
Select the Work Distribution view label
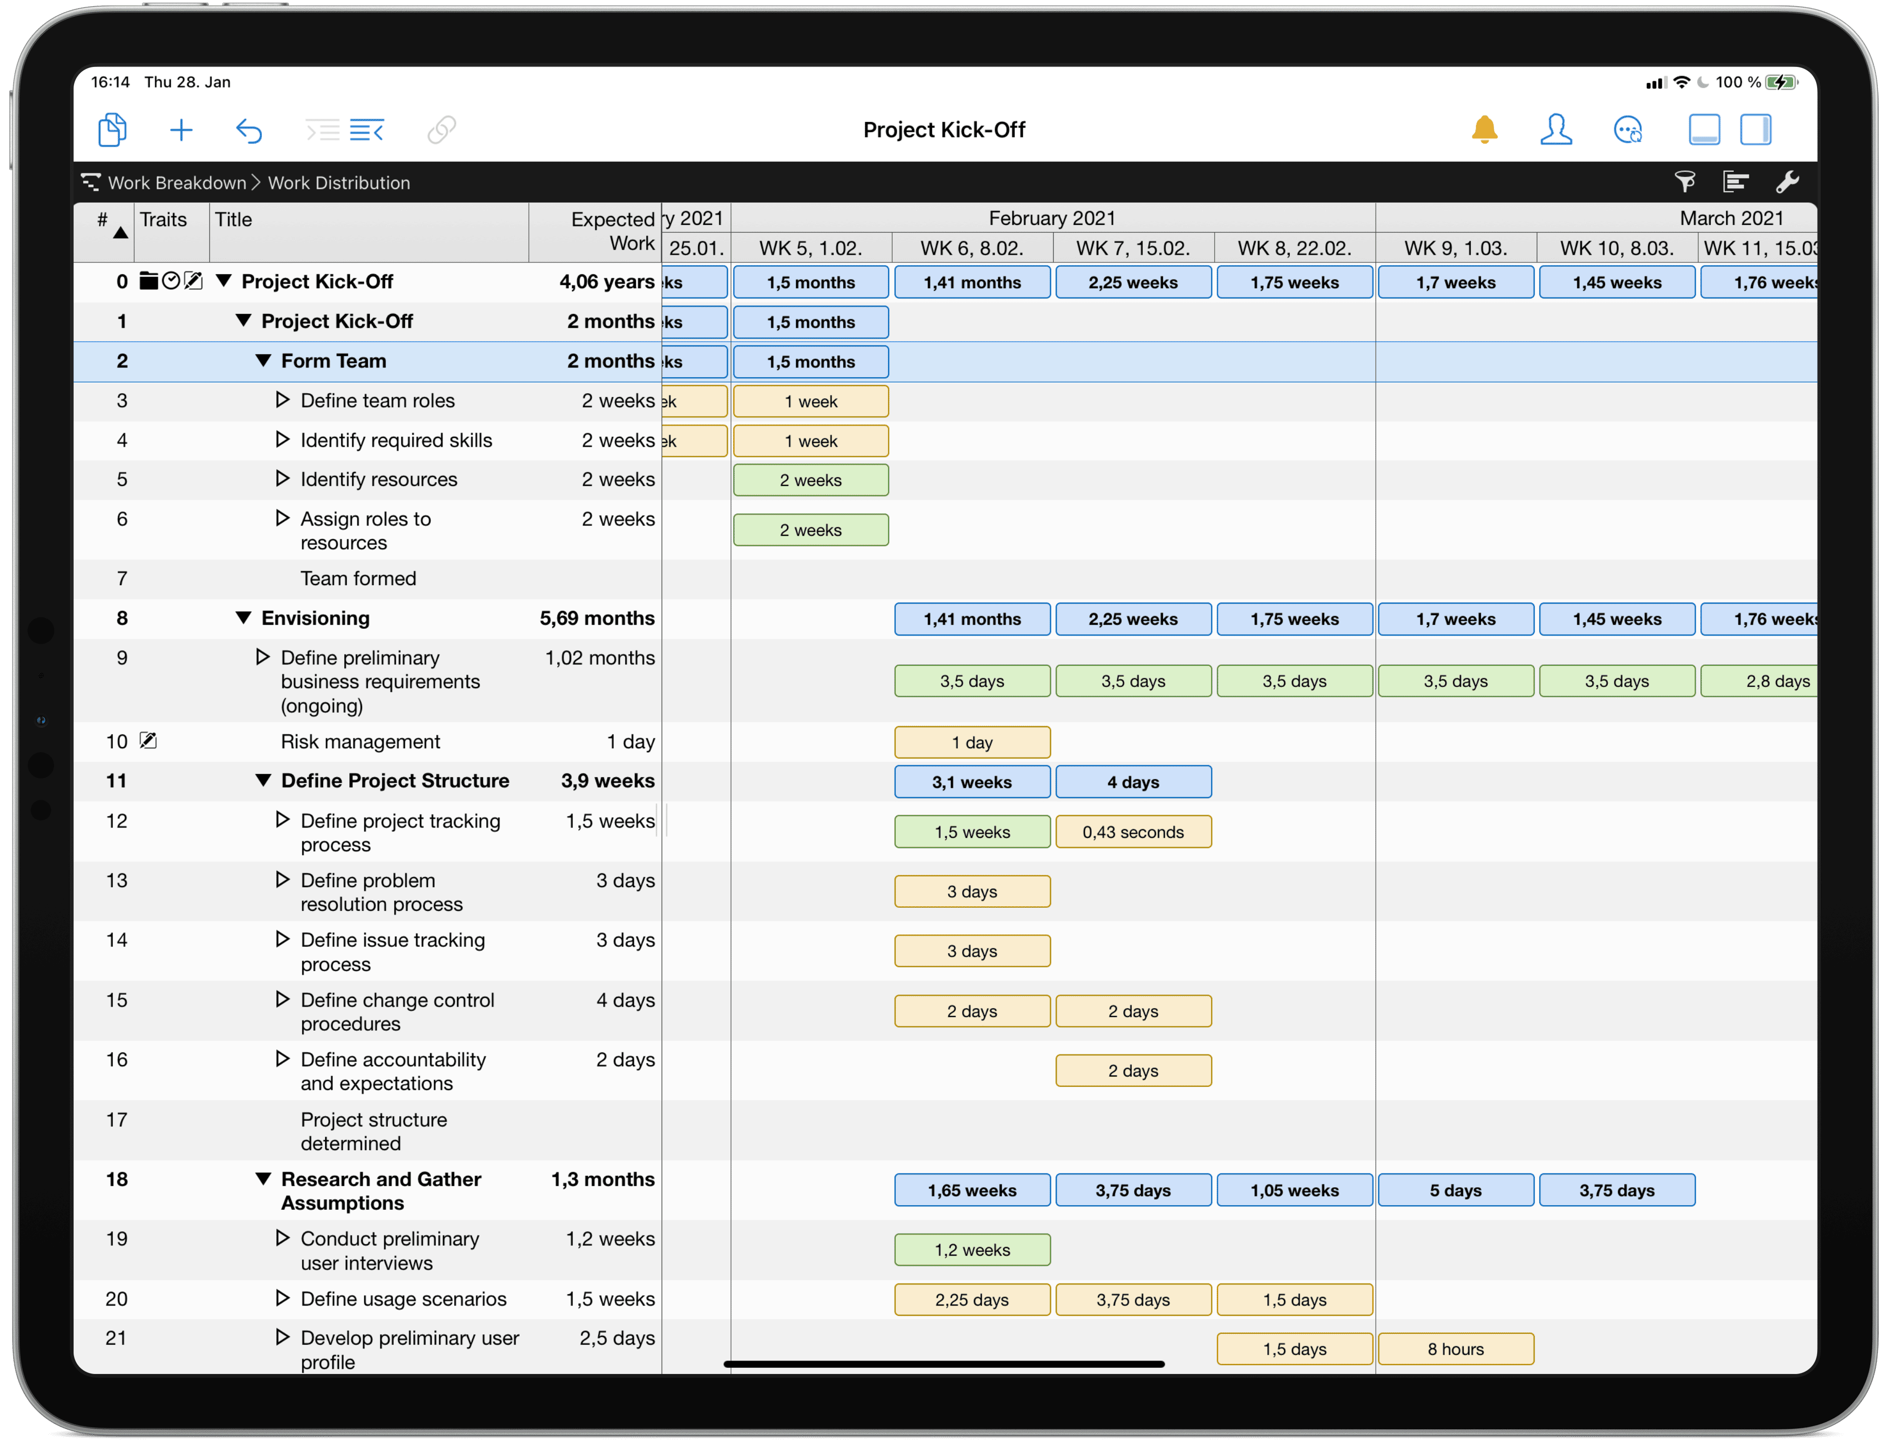[x=337, y=182]
